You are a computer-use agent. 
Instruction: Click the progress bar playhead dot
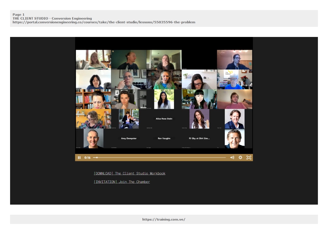tap(97, 158)
